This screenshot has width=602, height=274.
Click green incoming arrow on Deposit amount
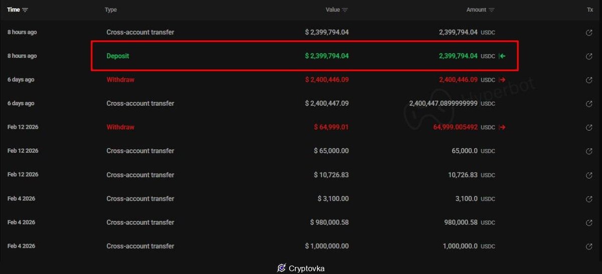click(x=502, y=56)
